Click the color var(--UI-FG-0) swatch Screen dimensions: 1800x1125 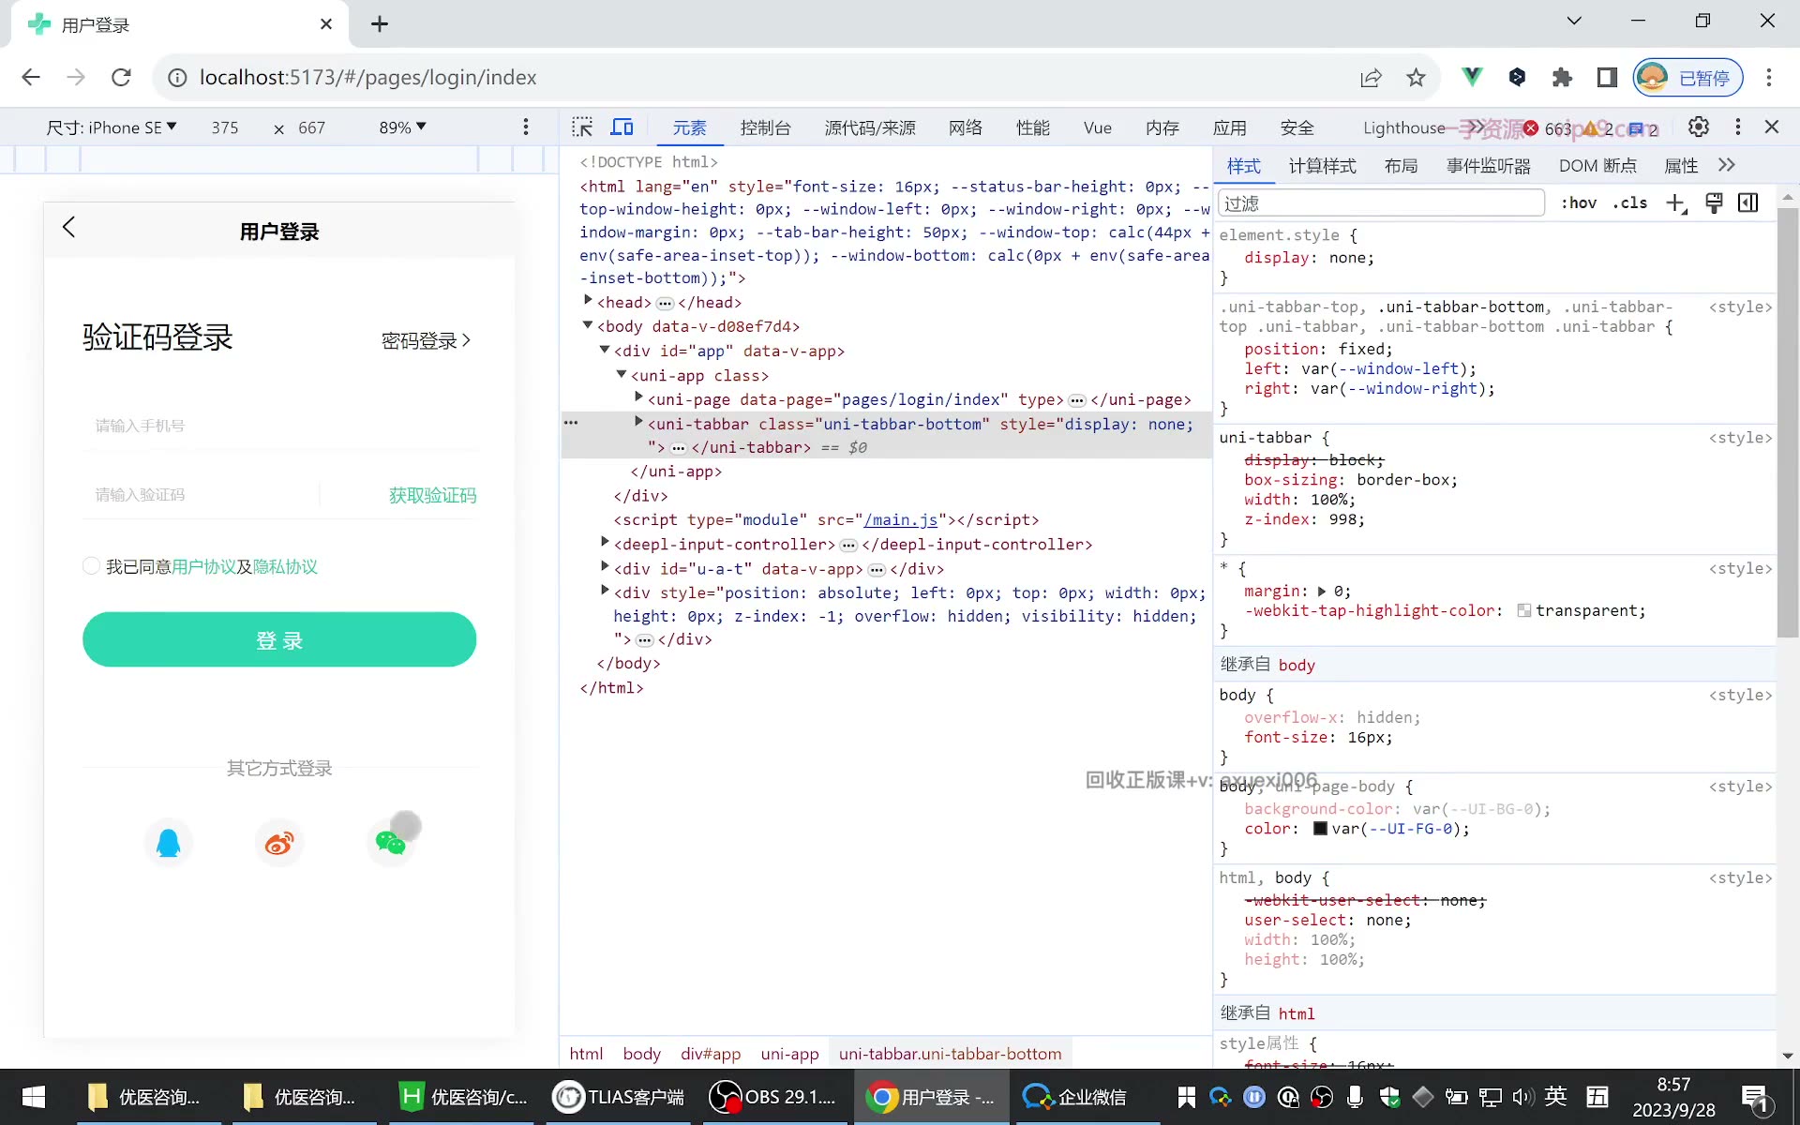(1320, 829)
